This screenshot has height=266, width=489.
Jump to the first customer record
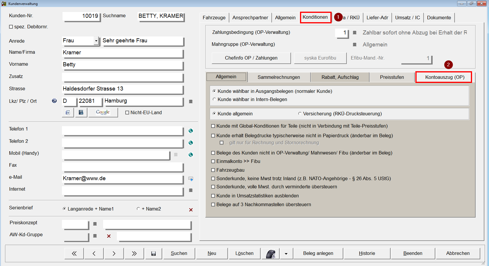click(74, 253)
